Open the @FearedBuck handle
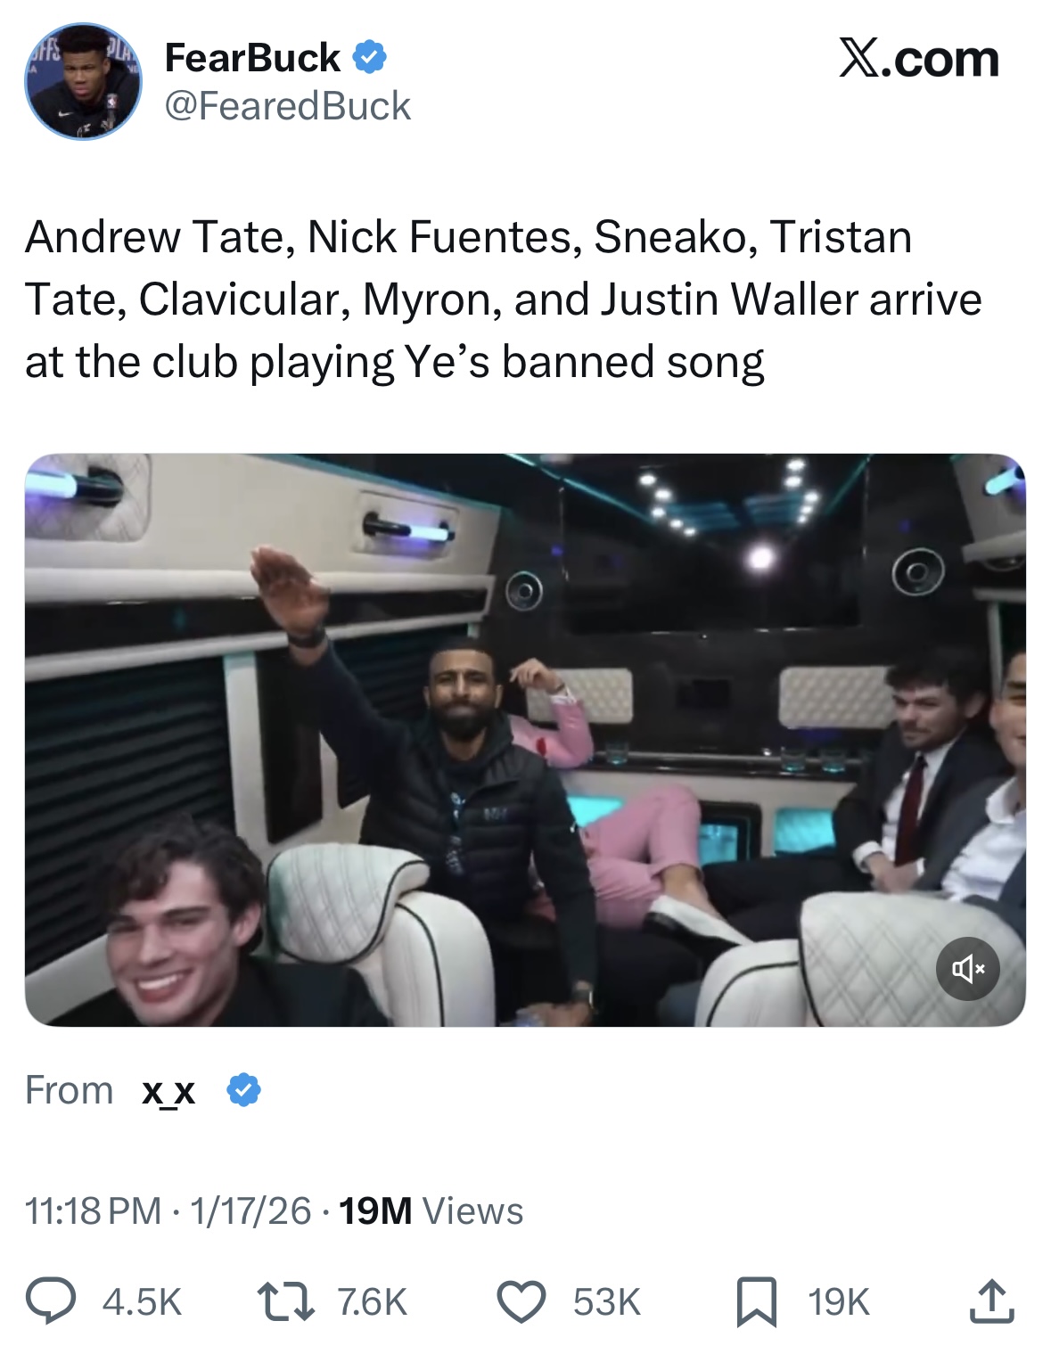Screen dimensions: 1051x1362 [x=288, y=106]
